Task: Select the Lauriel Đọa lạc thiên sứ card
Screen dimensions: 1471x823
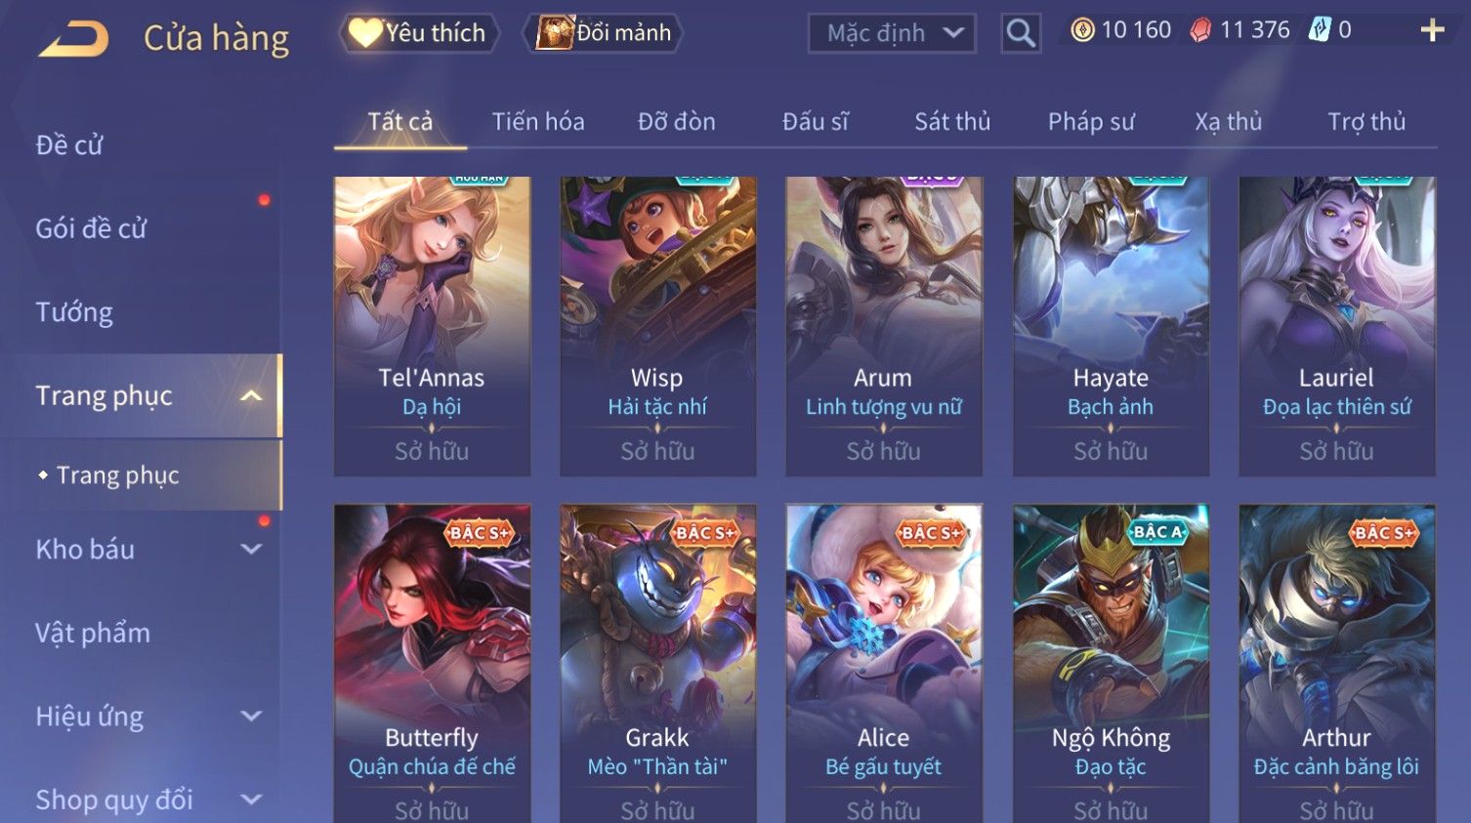Action: click(1337, 326)
